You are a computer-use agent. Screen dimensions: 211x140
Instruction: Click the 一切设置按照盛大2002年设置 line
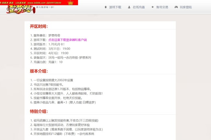pyautogui.click(x=52, y=80)
